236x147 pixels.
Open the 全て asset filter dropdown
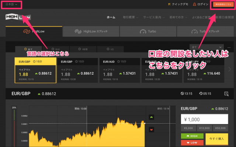[206, 47]
